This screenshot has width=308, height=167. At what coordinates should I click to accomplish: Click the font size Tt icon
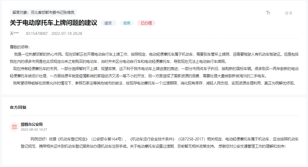[x=268, y=13]
